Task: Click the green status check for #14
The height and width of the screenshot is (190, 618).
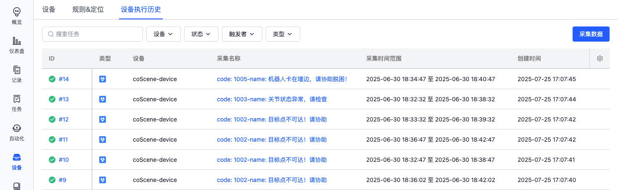Action: (52, 79)
